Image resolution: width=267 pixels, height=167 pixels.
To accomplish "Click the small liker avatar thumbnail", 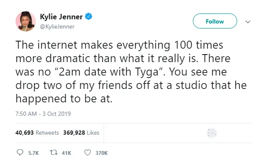I will click(212, 133).
